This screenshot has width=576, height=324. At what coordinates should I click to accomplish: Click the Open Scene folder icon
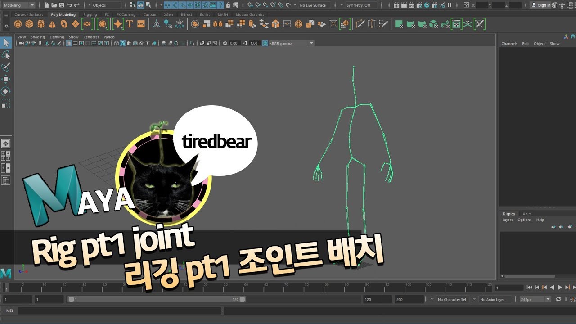pos(54,5)
